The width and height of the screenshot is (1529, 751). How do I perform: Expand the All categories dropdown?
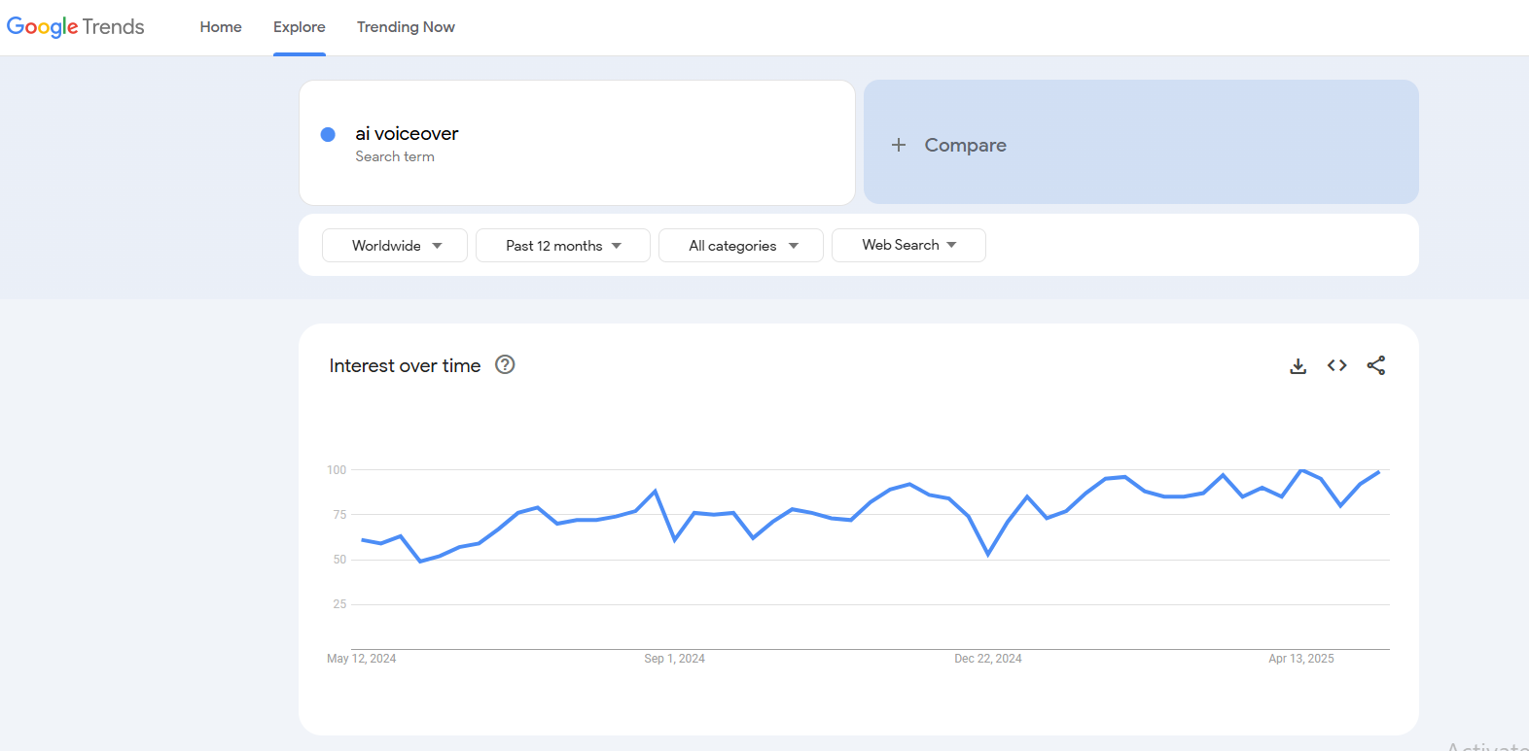point(741,246)
